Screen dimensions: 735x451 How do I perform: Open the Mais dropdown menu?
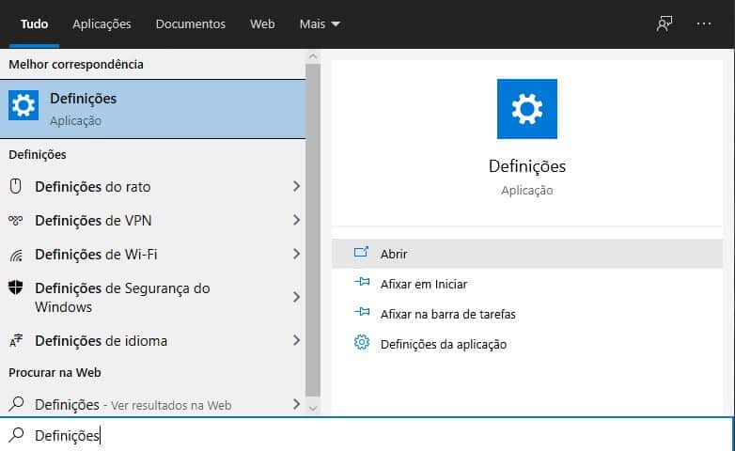(x=320, y=23)
